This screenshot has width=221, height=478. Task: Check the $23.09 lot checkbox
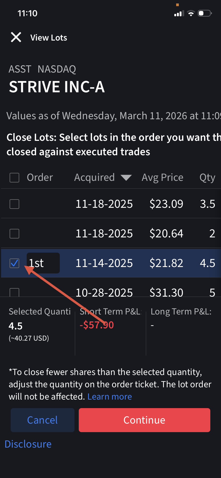pos(14,204)
